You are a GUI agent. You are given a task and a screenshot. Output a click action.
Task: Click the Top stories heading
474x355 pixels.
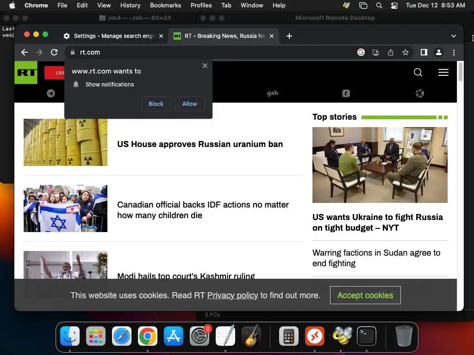pyautogui.click(x=334, y=117)
